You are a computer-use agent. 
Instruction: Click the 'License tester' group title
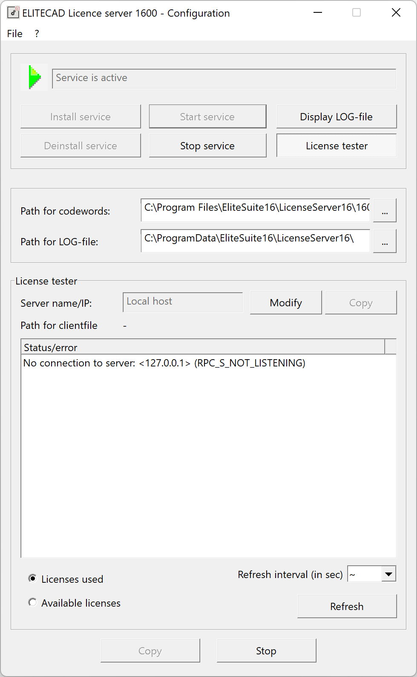pyautogui.click(x=46, y=281)
